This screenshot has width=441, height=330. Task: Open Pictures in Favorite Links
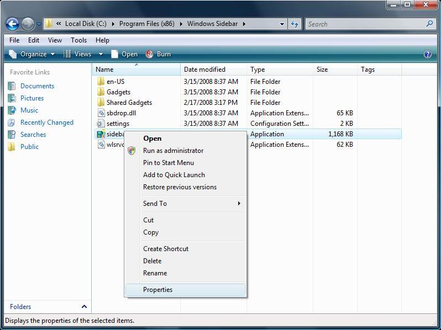point(32,98)
